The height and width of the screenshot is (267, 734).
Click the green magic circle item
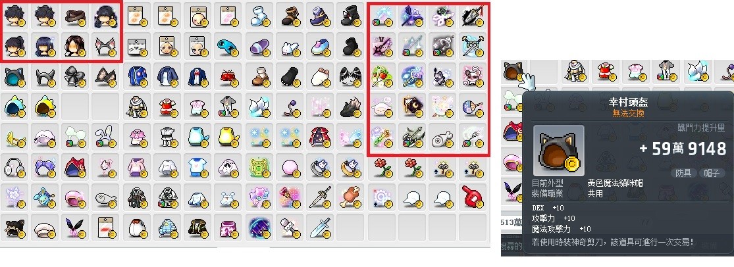click(x=259, y=167)
